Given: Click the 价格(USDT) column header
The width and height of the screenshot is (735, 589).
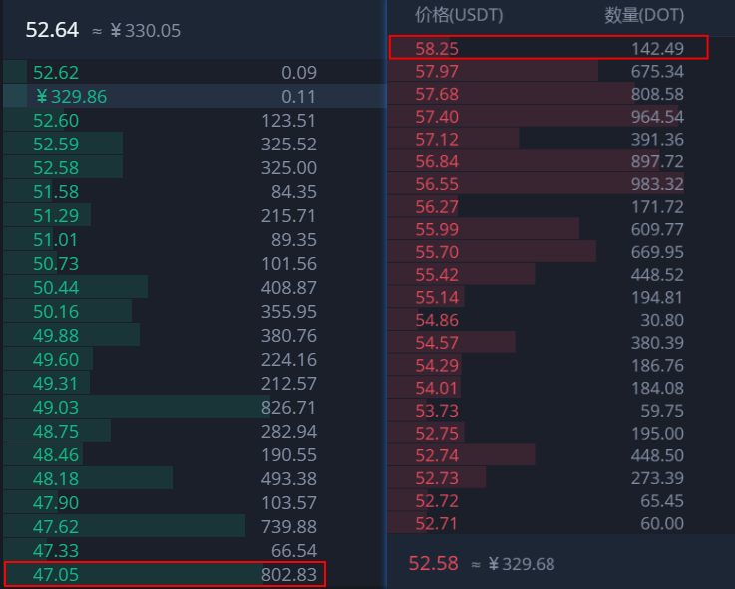Looking at the screenshot, I should (x=459, y=15).
